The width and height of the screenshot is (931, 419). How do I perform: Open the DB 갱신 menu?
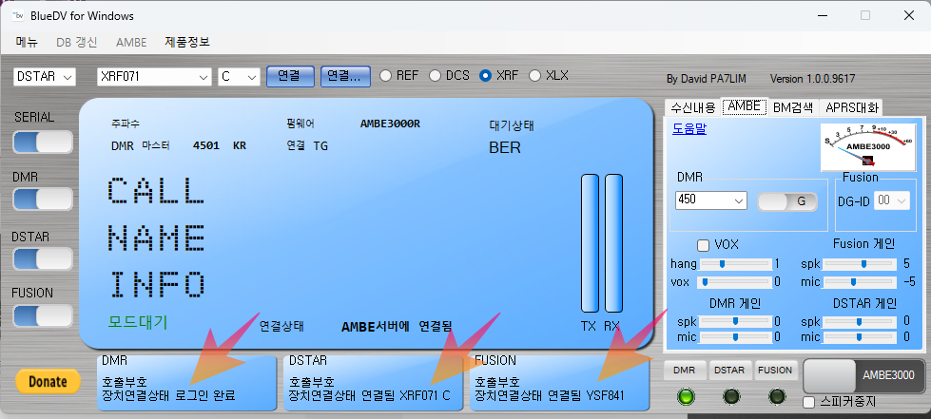pos(77,42)
